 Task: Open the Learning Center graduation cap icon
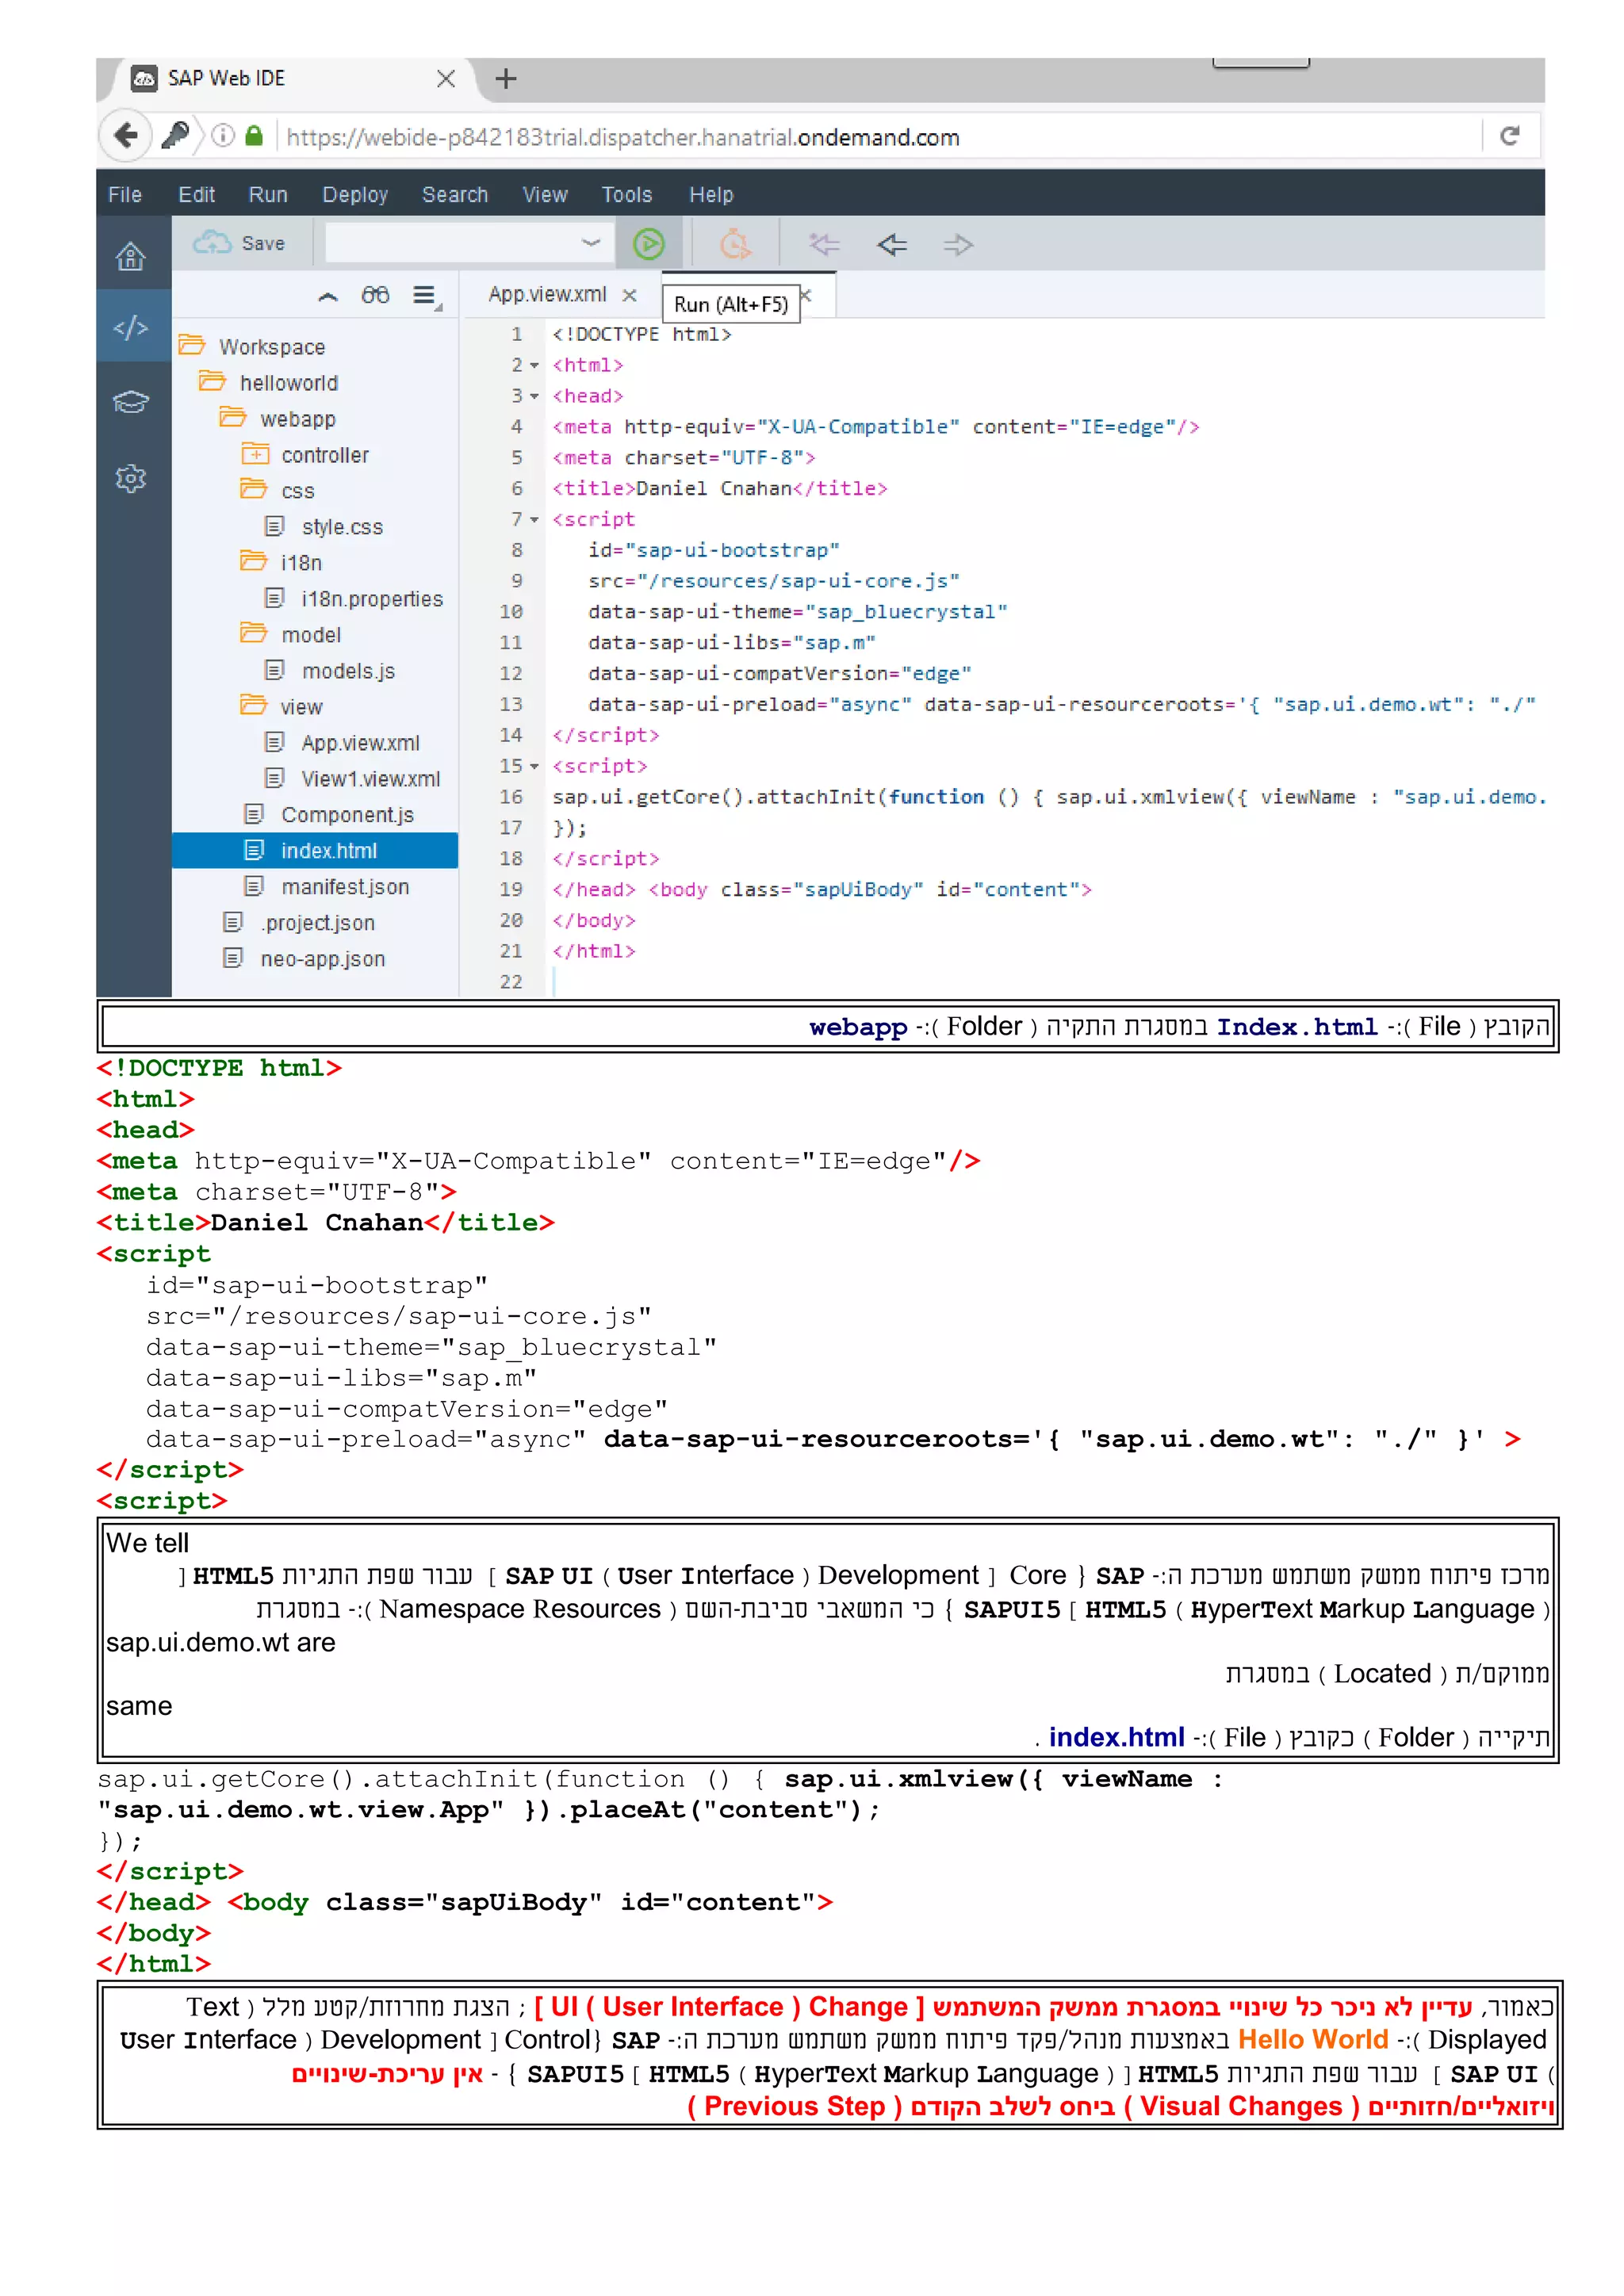131,402
